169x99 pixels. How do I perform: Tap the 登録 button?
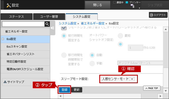tap(64, 90)
